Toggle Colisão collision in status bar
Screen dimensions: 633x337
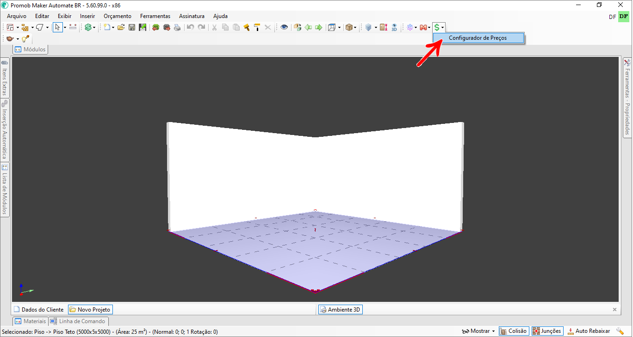pyautogui.click(x=513, y=331)
